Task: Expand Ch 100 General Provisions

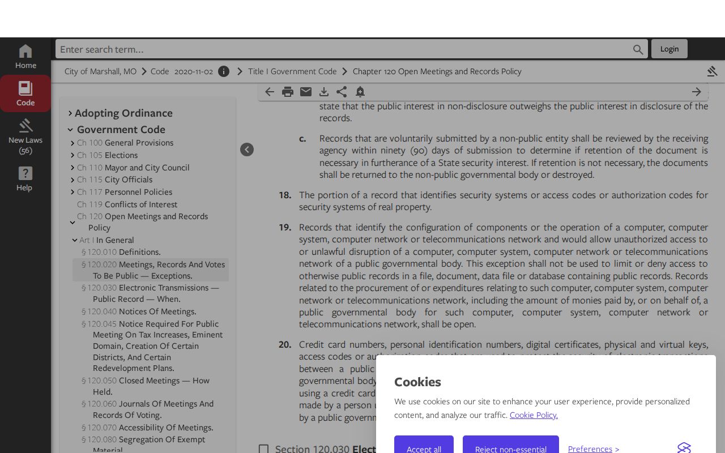Action: pos(72,143)
